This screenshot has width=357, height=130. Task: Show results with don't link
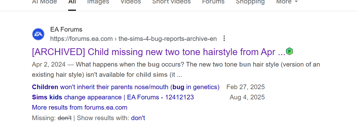138,118
